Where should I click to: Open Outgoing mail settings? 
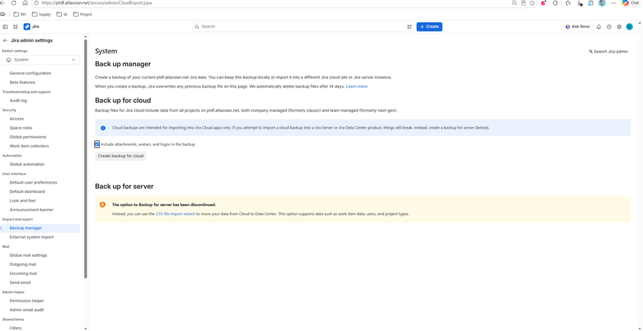tap(23, 265)
